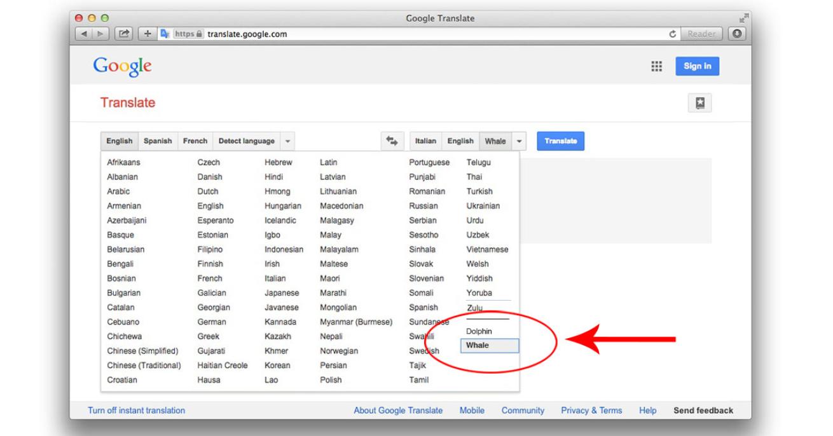Choose Japanese from the language list
Viewport: 833px width, 436px height.
click(282, 293)
